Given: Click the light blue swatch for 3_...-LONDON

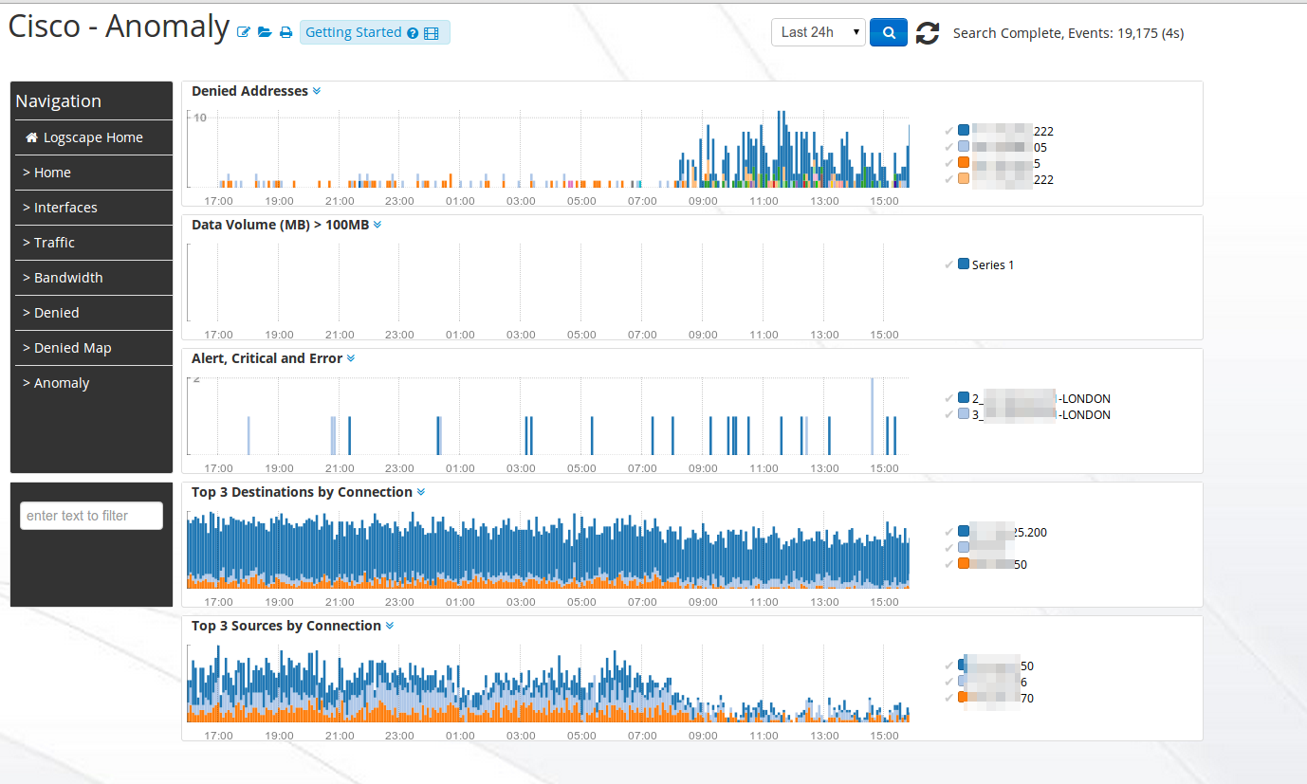Looking at the screenshot, I should 964,414.
